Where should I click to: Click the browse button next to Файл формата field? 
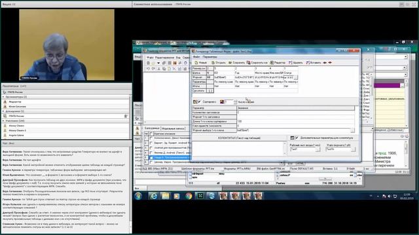[x=353, y=149]
